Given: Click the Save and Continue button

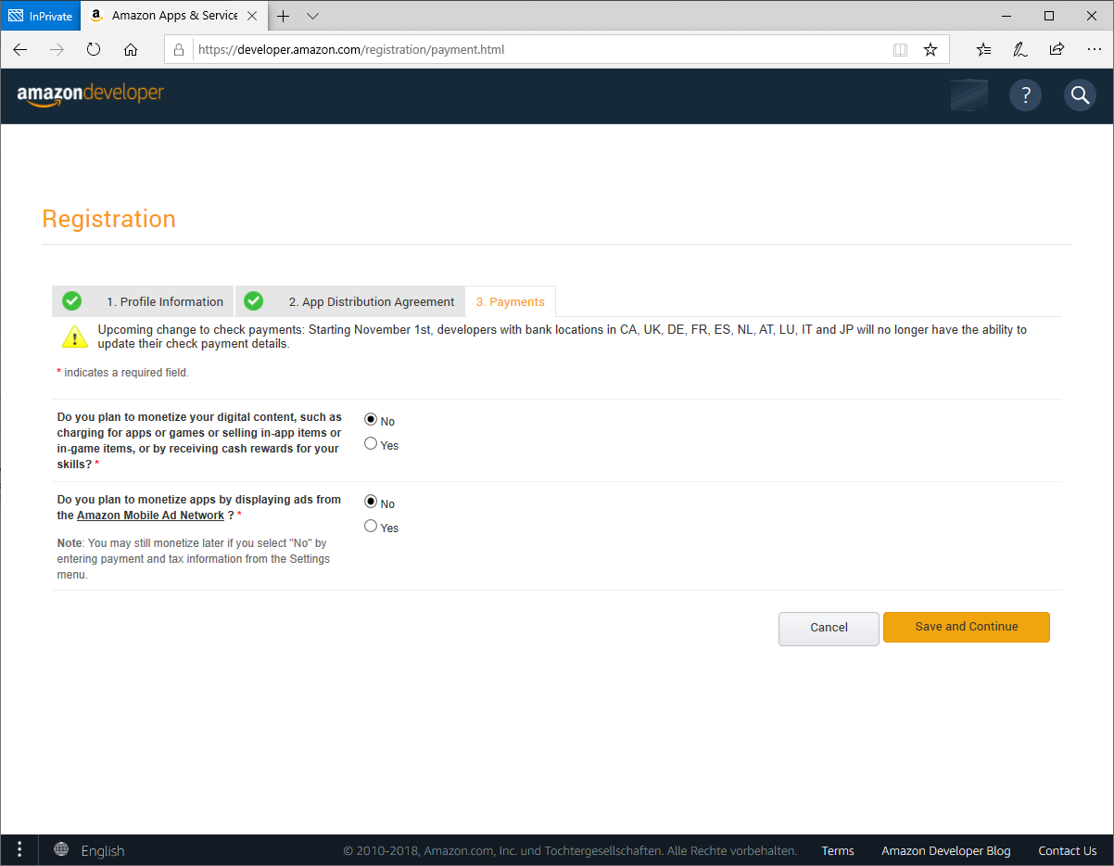Looking at the screenshot, I should coord(966,627).
